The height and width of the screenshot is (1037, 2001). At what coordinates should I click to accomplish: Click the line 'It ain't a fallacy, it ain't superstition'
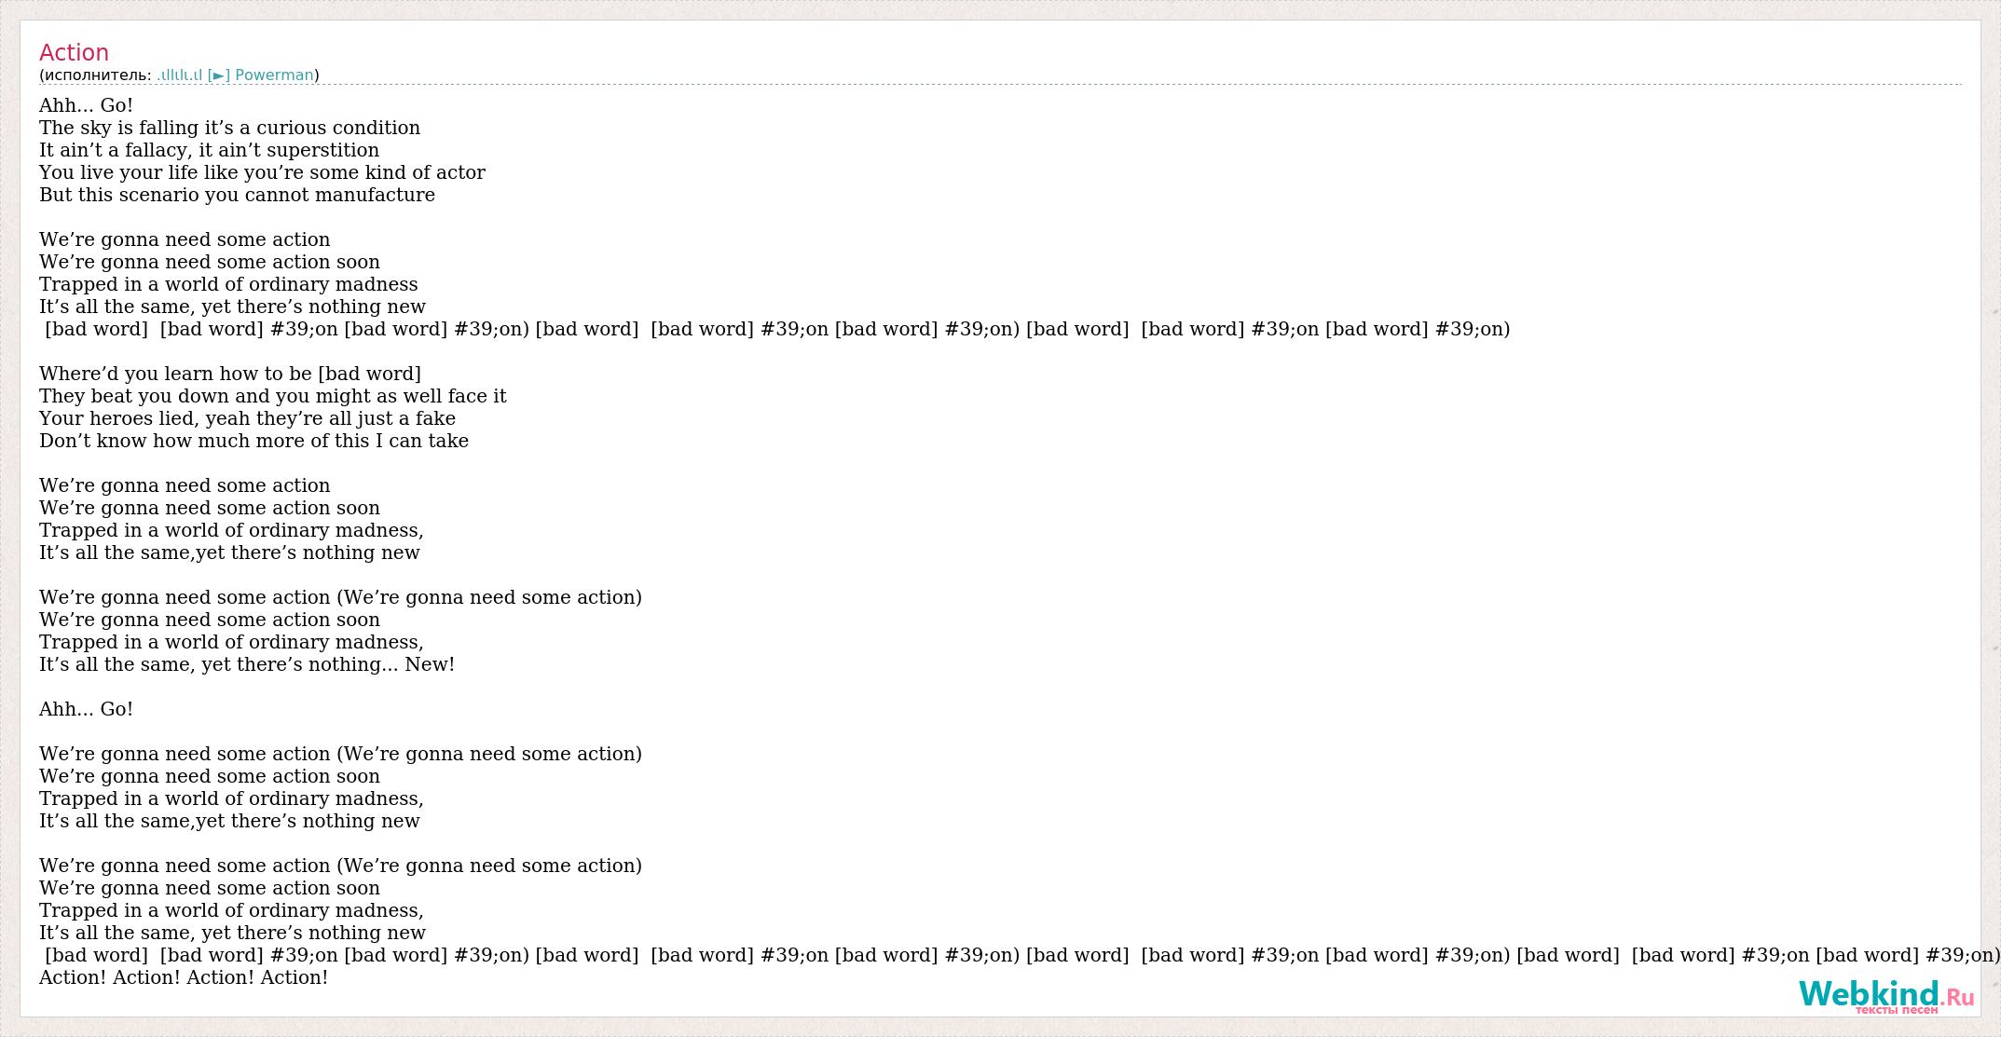[209, 150]
